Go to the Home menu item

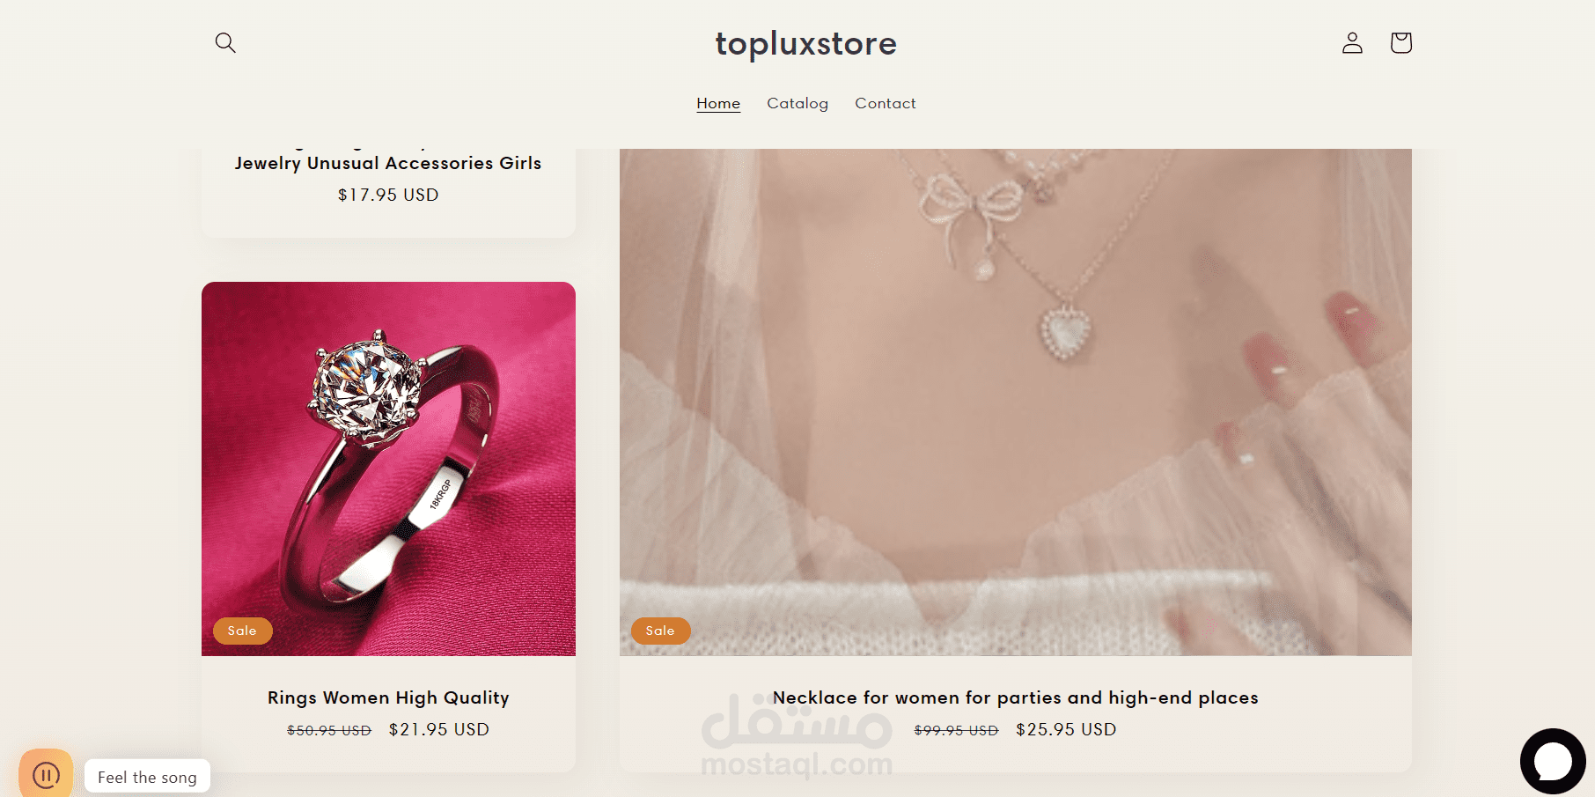click(718, 103)
